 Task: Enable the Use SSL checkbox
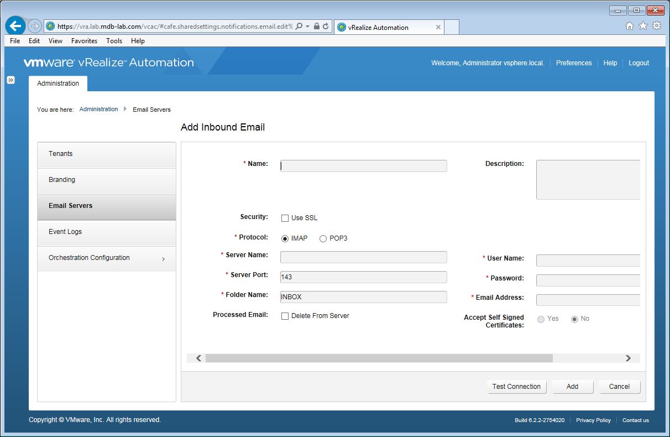click(285, 218)
